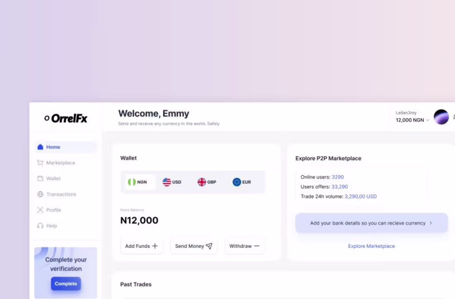Click the Nigerian flag icon
The height and width of the screenshot is (299, 455).
(132, 182)
